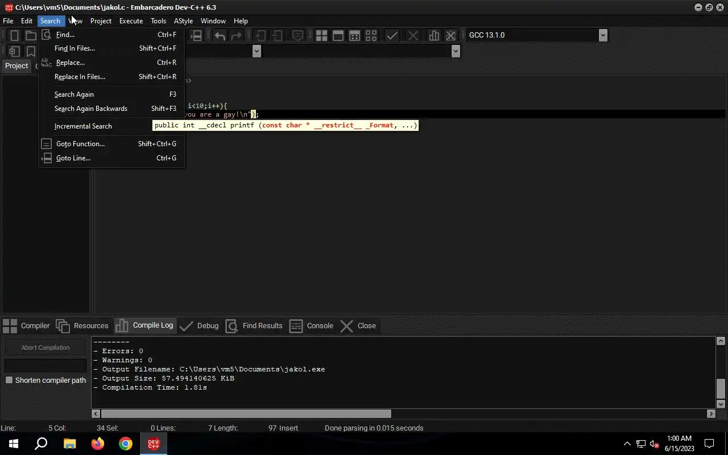The height and width of the screenshot is (455, 728).
Task: Open the Tools menu
Action: [x=158, y=21]
